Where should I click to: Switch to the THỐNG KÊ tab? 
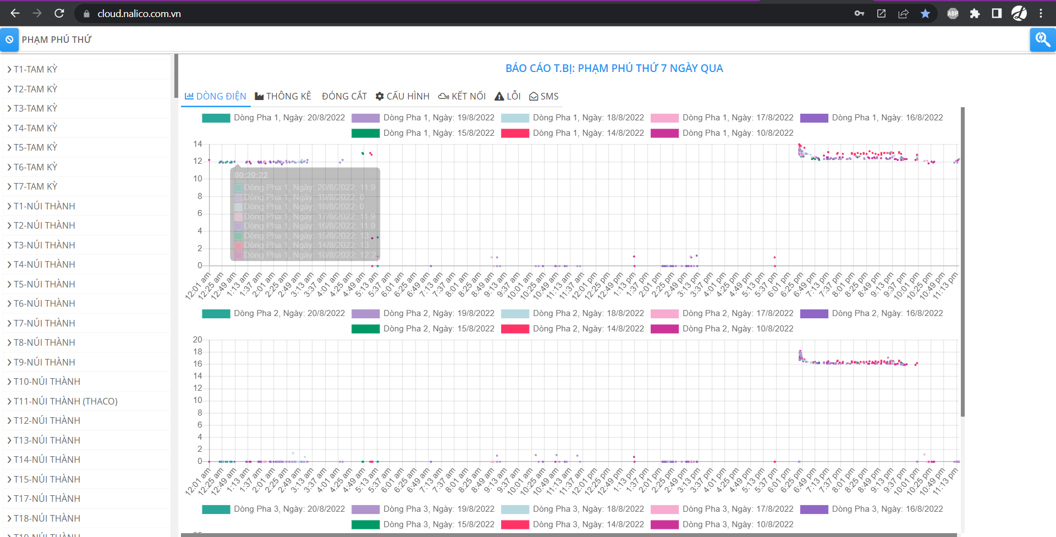pos(283,96)
